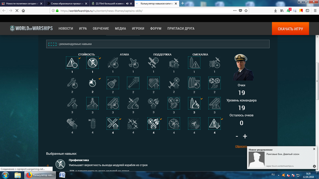This screenshot has width=319, height=179.
Task: Open the ИГРА menu
Action: pos(83,29)
